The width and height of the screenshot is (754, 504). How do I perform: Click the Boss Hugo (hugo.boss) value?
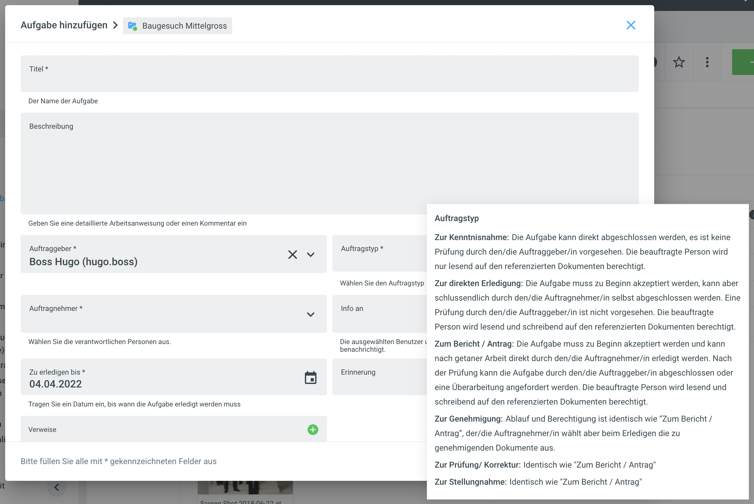[x=83, y=262]
